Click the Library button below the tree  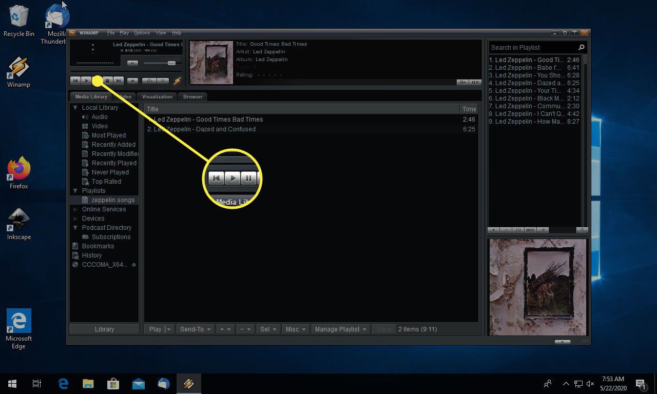[104, 329]
